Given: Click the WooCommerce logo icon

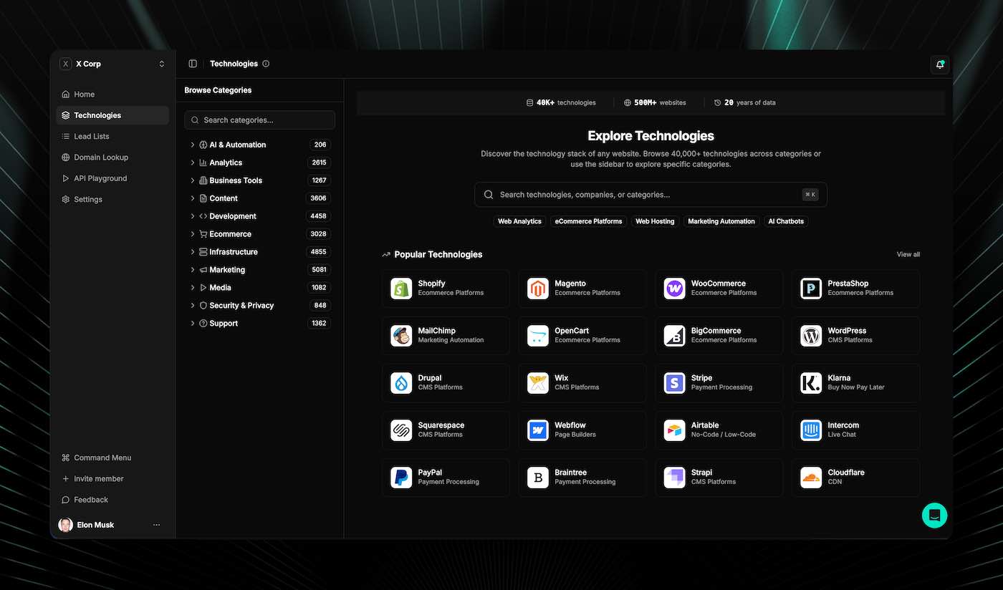Looking at the screenshot, I should [674, 289].
